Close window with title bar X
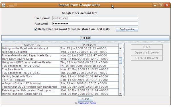The width and height of the screenshot is (171, 107). pos(167,5)
